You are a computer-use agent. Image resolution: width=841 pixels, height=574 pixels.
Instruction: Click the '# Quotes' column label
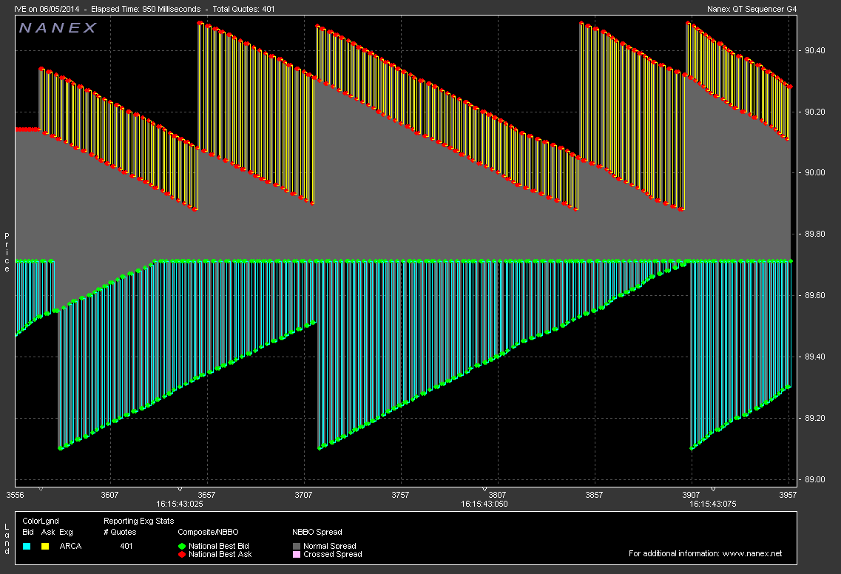pyautogui.click(x=120, y=532)
